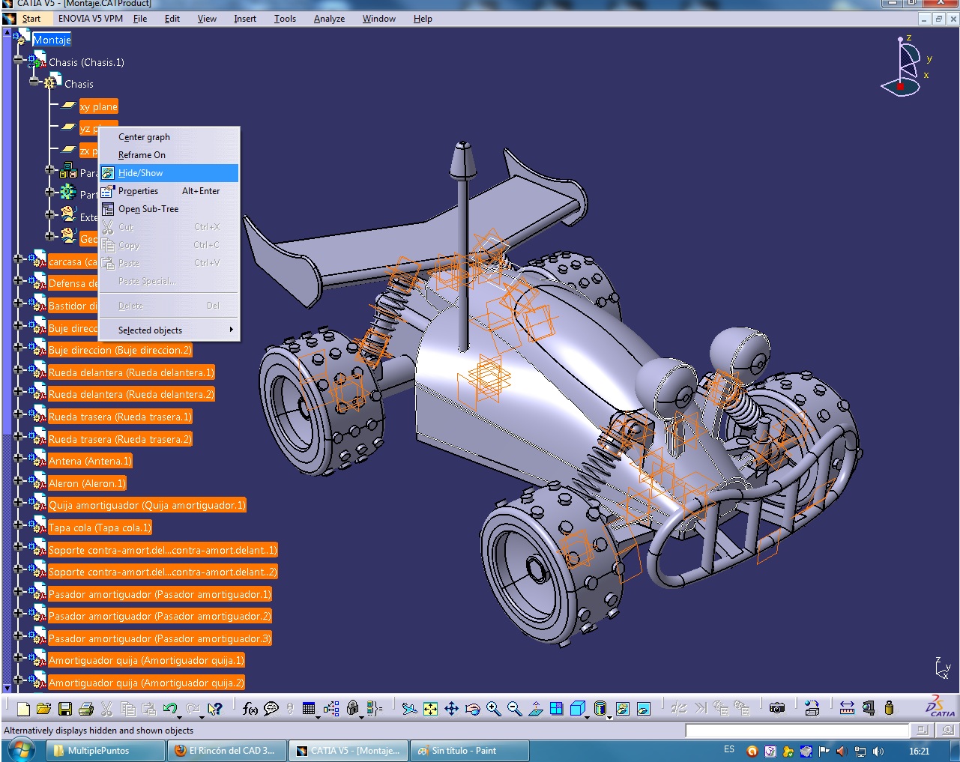The height and width of the screenshot is (762, 960).
Task: Expand the Aleron (Aleron.1) node
Action: [x=18, y=480]
